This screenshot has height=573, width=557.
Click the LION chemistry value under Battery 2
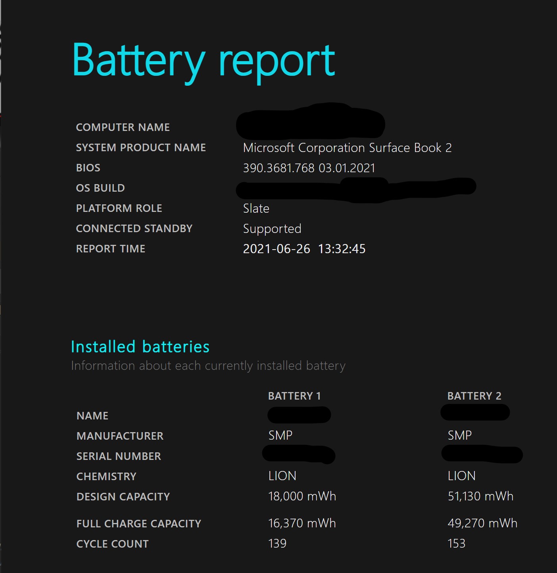461,476
